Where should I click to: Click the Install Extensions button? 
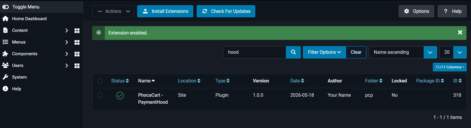click(165, 11)
